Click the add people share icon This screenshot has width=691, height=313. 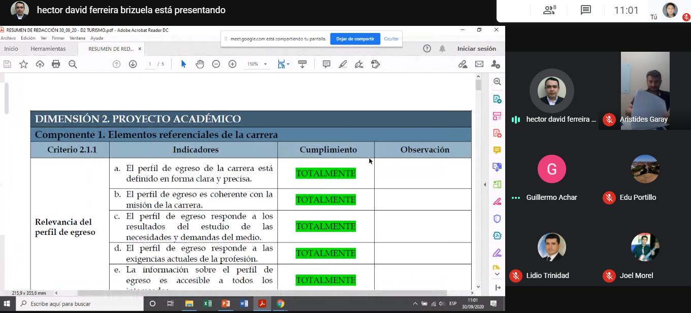coord(496,64)
